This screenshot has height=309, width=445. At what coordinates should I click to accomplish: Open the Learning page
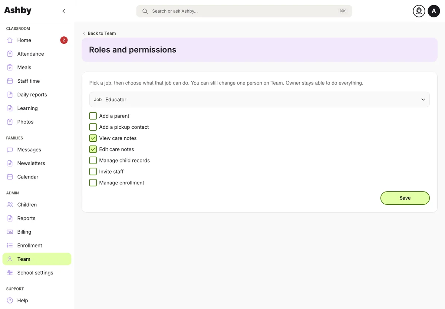(x=37, y=108)
